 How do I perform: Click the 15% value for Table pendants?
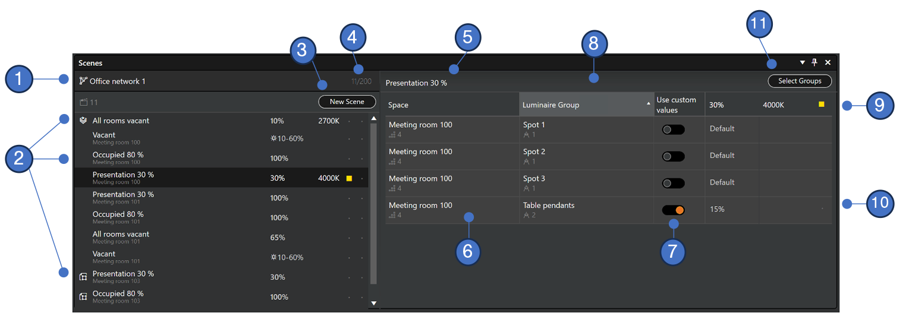(x=717, y=210)
